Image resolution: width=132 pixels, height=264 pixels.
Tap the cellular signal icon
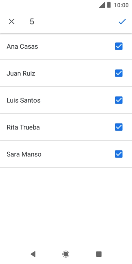102,5
